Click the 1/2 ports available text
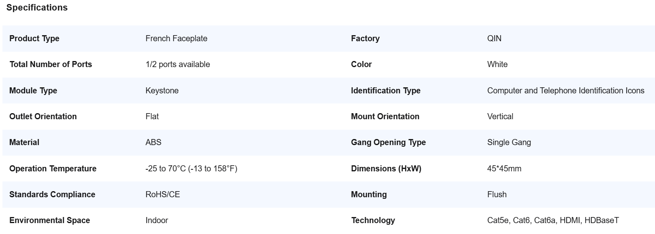Screen dimensions: 655x234 [178, 64]
